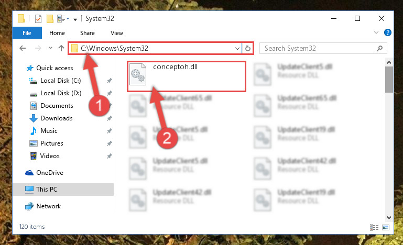Open the Help question mark icon
Viewport: 403px width, 245px height.
387,32
